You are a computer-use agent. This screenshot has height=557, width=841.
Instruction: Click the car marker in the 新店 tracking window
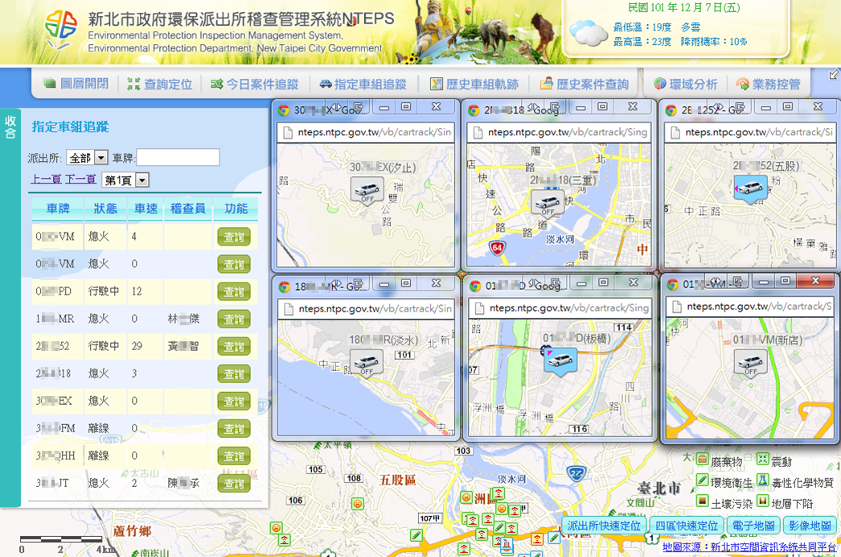[x=750, y=363]
